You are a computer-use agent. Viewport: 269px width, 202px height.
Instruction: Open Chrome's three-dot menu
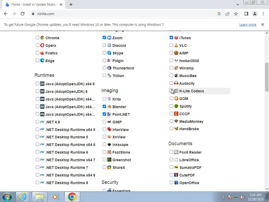coord(263,14)
